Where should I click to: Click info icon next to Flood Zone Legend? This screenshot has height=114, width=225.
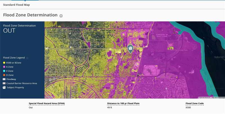click(27, 58)
